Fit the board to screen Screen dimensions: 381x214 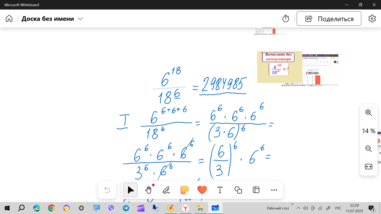[368, 166]
